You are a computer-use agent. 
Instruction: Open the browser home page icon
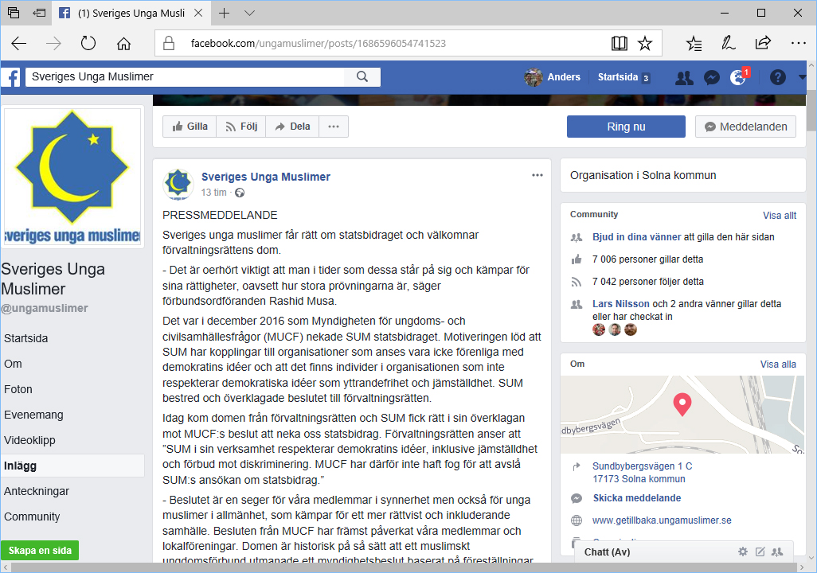[123, 43]
